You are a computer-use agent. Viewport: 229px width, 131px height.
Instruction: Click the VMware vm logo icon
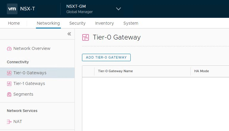pos(12,9)
